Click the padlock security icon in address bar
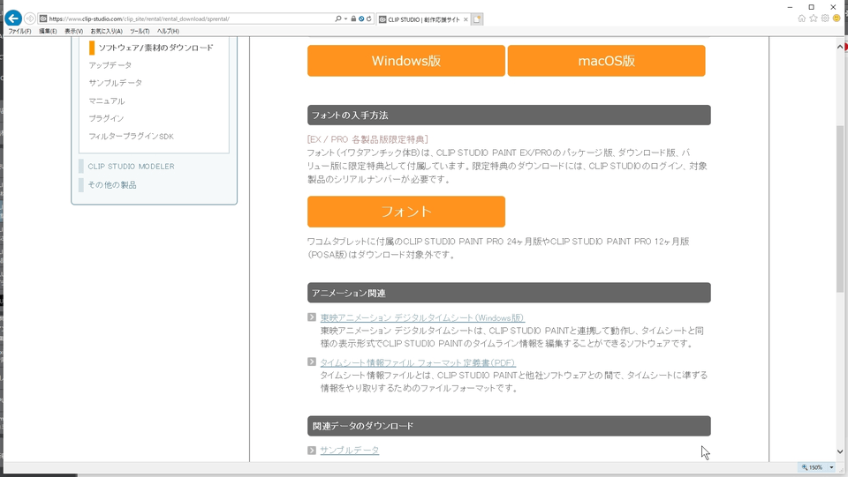Viewport: 848px width, 477px height. (x=353, y=19)
